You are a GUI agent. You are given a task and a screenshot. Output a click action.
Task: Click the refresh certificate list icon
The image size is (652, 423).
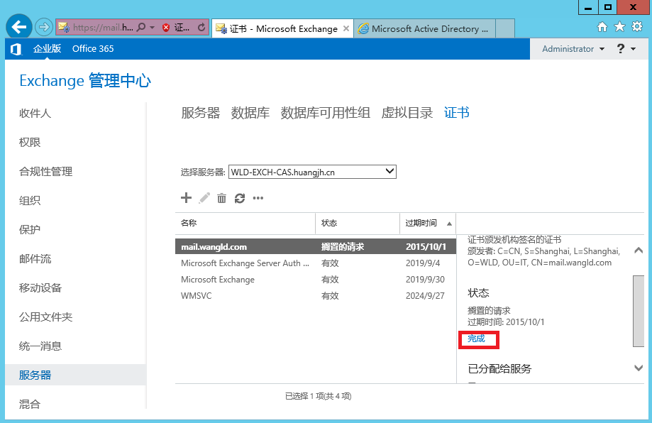tap(240, 198)
